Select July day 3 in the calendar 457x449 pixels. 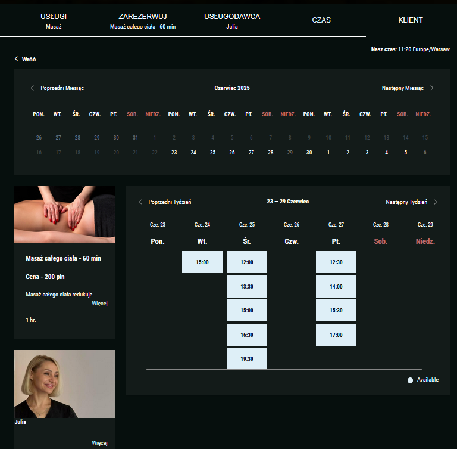tap(367, 153)
